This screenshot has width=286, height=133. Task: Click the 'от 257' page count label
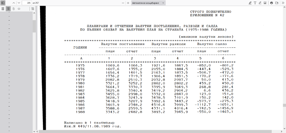(x=36, y=3)
